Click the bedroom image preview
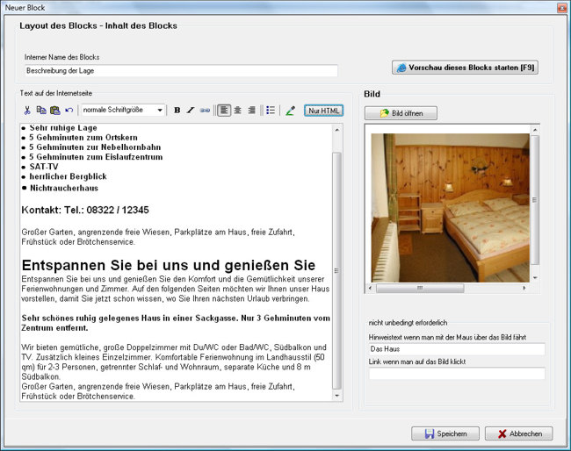This screenshot has width=571, height=451. (x=450, y=208)
